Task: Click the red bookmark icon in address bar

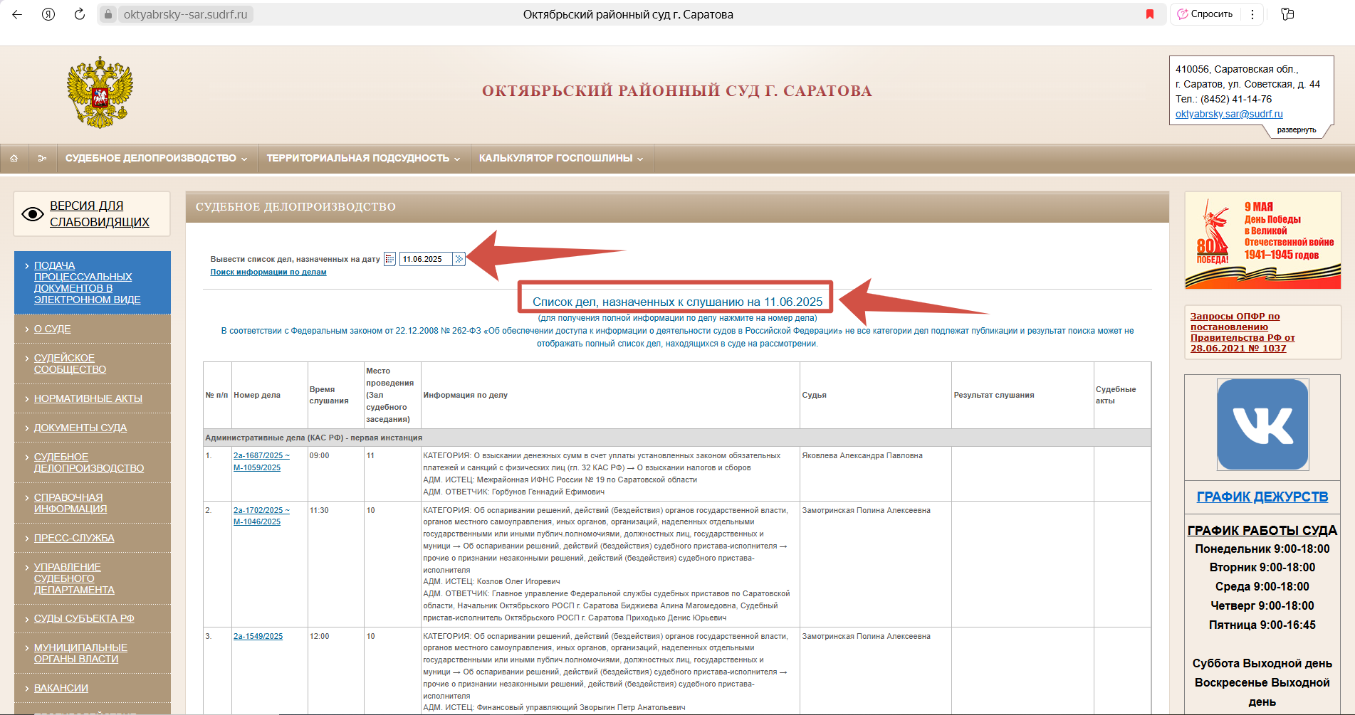Action: (1149, 14)
